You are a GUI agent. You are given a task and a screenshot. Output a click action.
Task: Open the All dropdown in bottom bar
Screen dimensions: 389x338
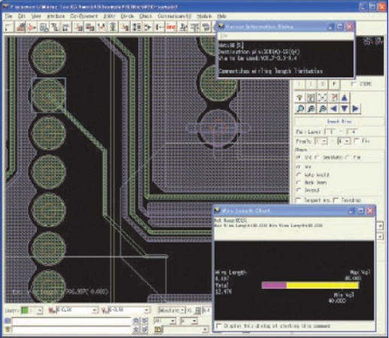click(165, 321)
